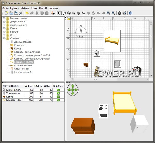
Task: Uncheck visibility for Холодильник row
Action: point(58,93)
